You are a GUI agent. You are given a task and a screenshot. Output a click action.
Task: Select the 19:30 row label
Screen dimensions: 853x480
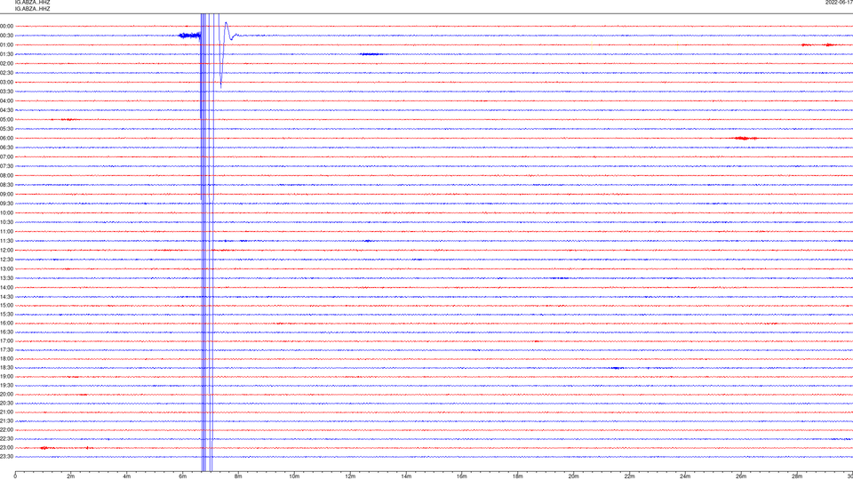coord(6,385)
